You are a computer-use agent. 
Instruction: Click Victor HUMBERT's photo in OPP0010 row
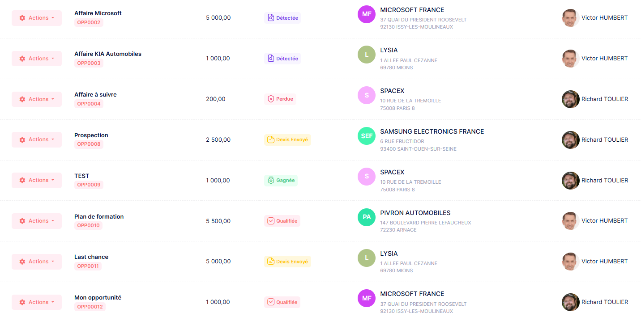point(570,221)
